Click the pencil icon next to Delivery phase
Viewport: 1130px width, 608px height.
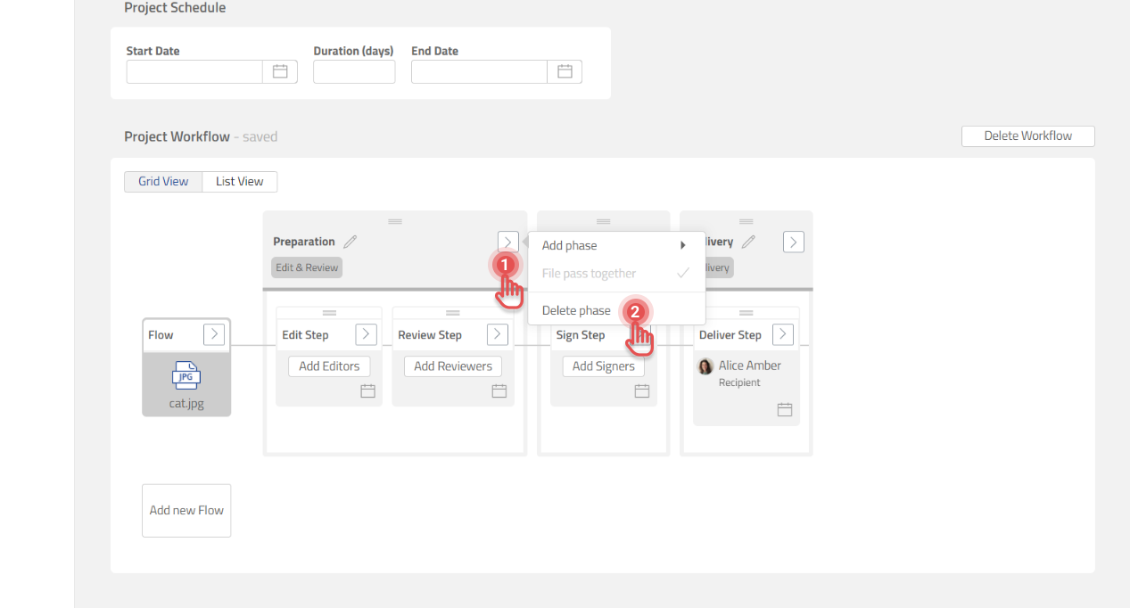[748, 242]
